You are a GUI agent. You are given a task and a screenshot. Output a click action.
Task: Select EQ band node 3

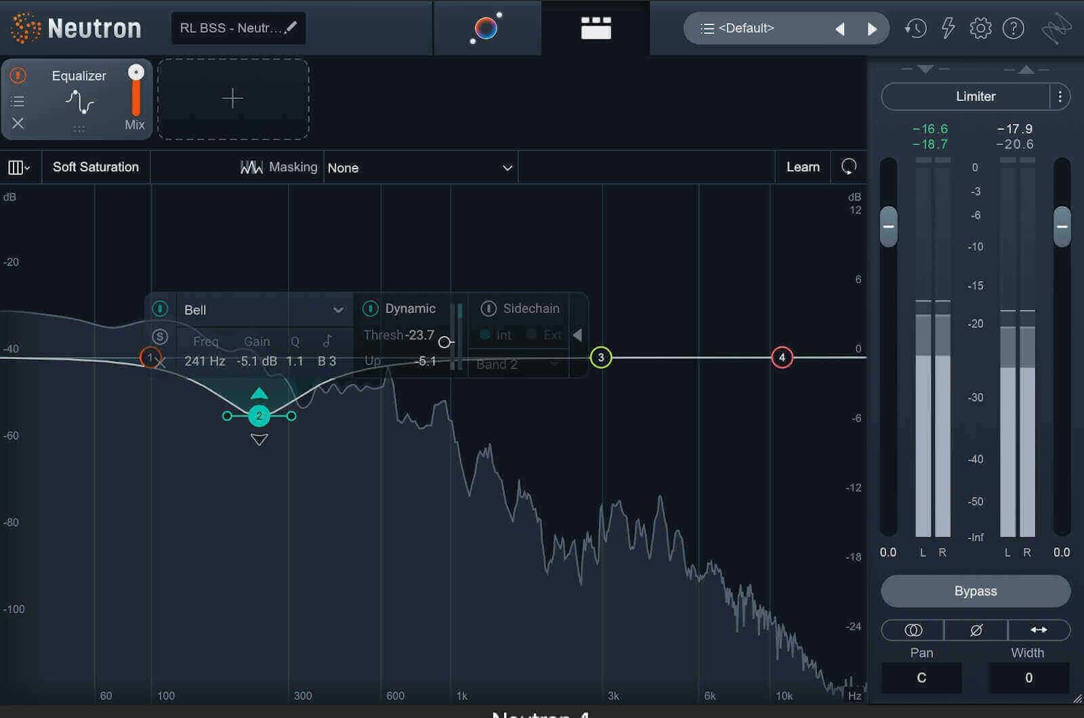tap(601, 358)
